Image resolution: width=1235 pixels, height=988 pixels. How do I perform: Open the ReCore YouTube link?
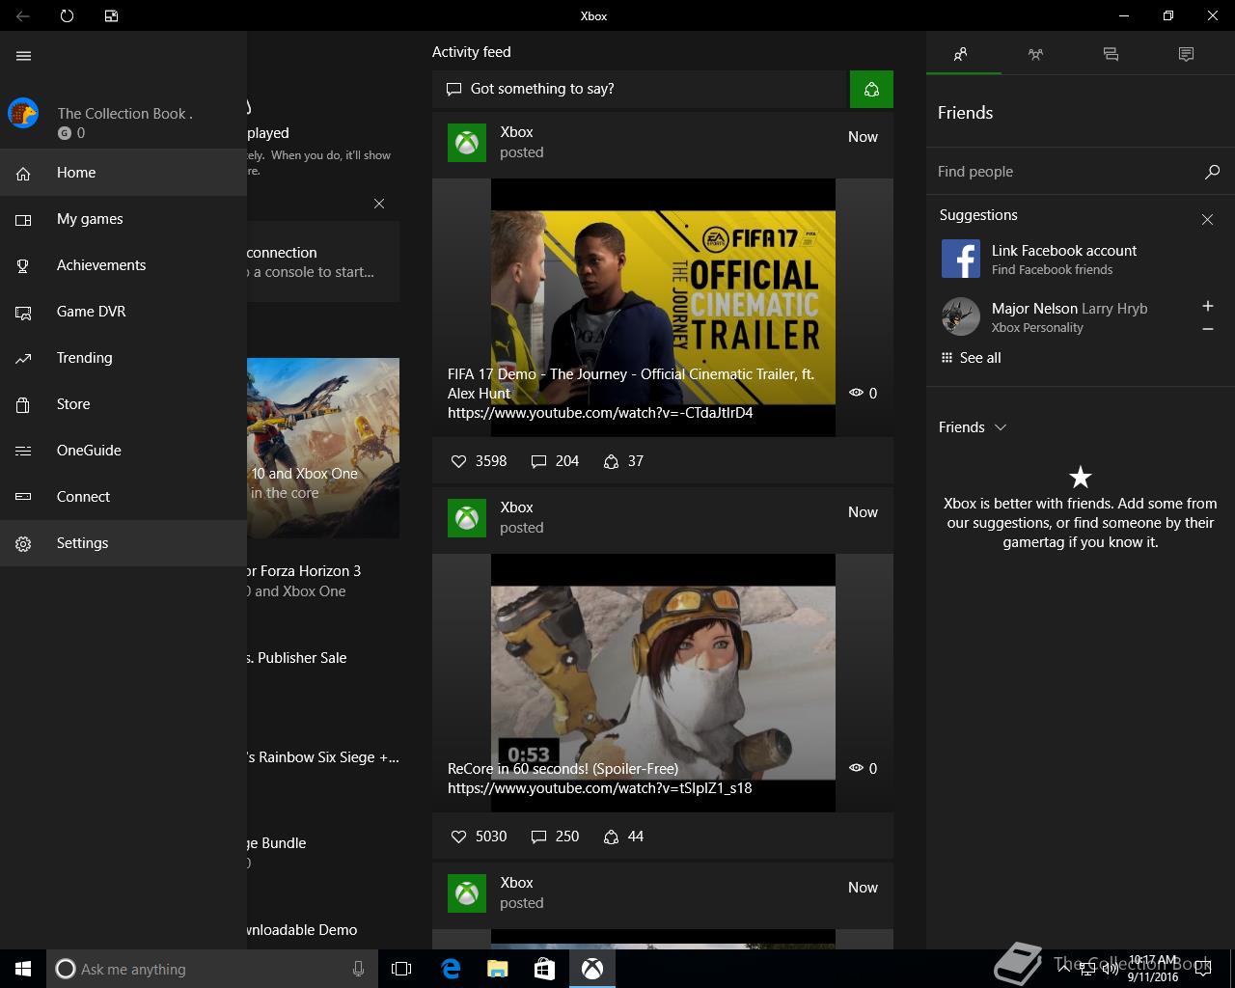click(x=599, y=788)
